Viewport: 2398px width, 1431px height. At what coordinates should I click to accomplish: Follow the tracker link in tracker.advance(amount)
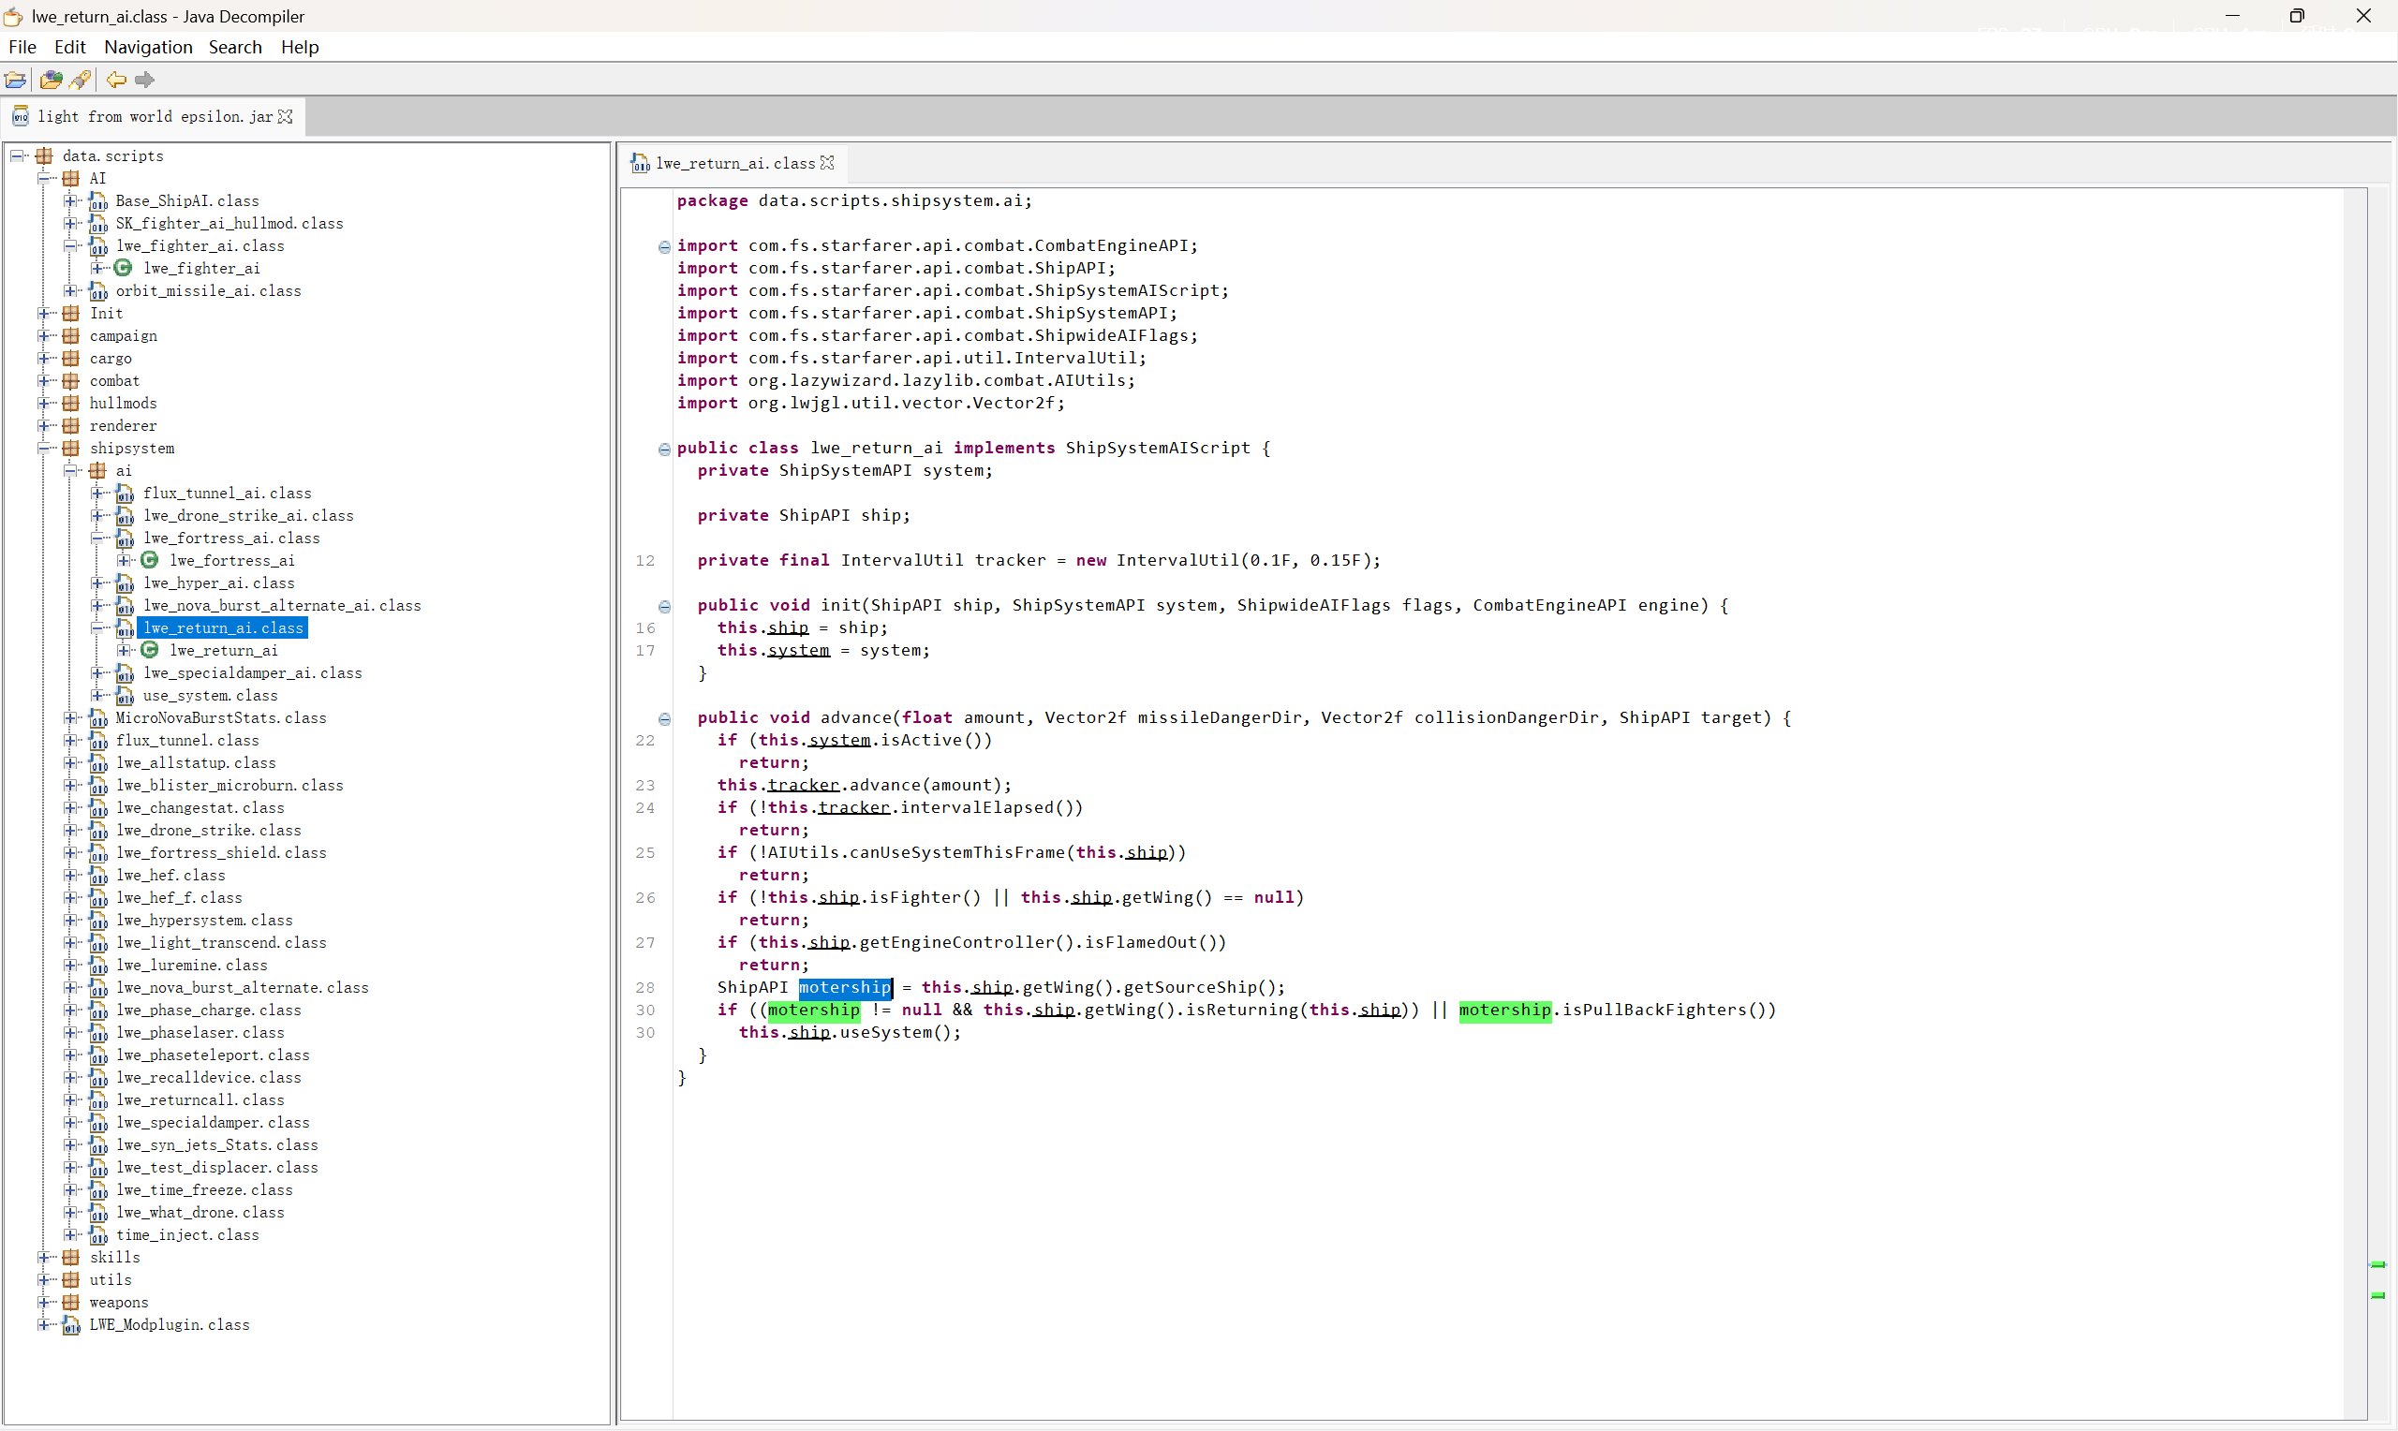click(x=802, y=785)
